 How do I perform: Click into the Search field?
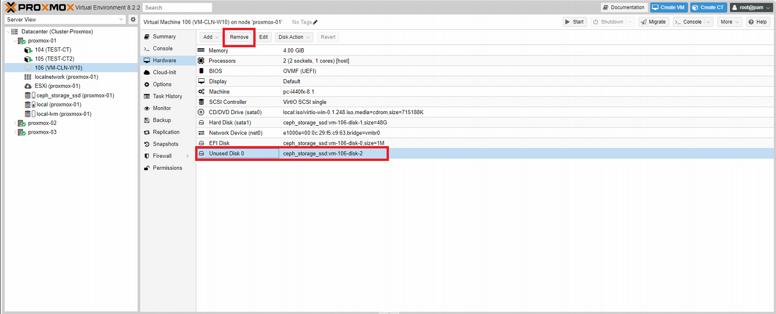[177, 7]
